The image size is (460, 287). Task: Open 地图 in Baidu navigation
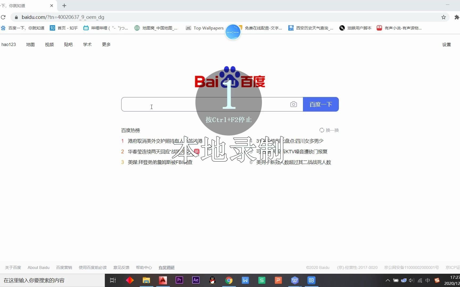pyautogui.click(x=30, y=44)
